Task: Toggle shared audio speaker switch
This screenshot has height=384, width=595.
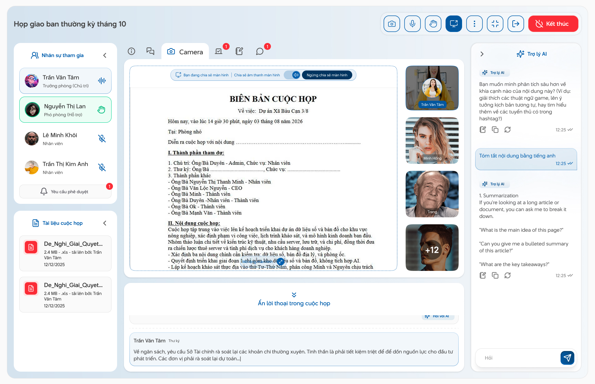Action: tap(292, 75)
